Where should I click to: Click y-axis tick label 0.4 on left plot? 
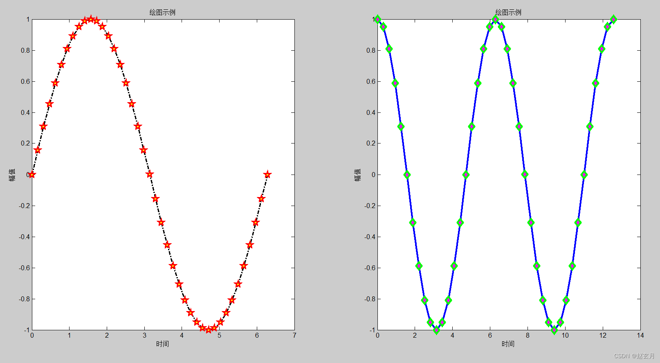[25, 112]
